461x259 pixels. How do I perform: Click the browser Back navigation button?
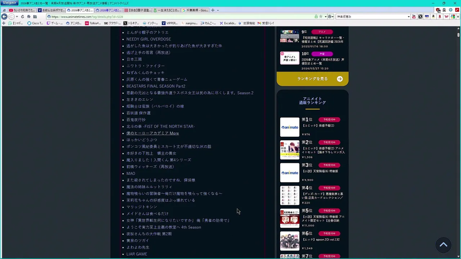4,17
